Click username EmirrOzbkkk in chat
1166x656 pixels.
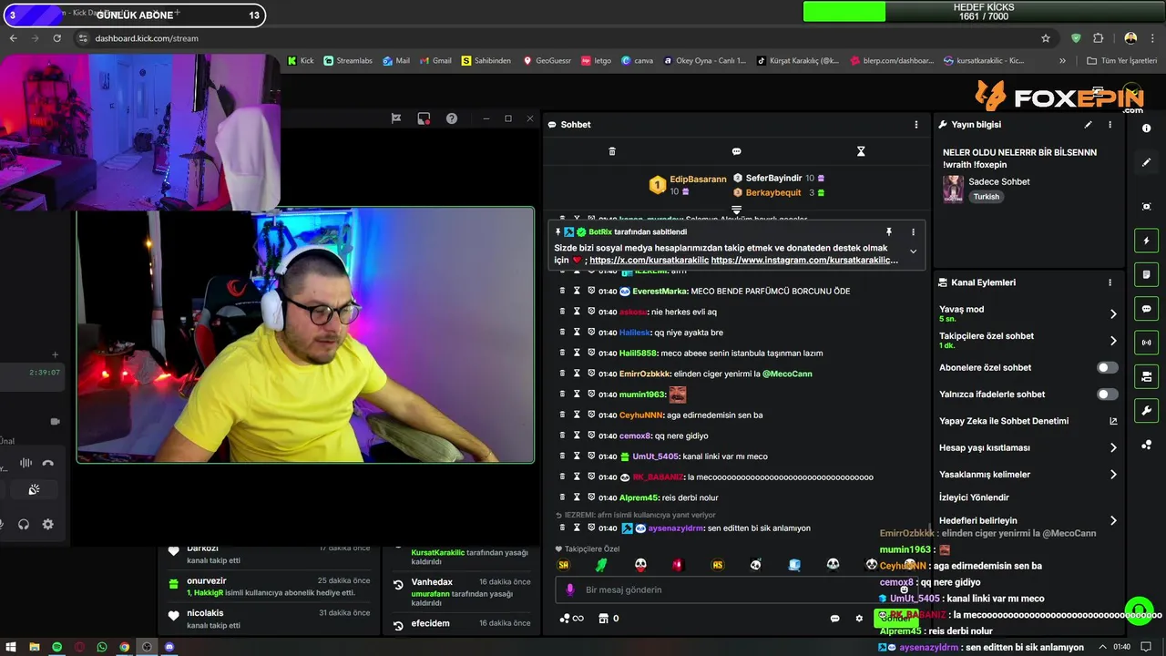[x=644, y=374]
